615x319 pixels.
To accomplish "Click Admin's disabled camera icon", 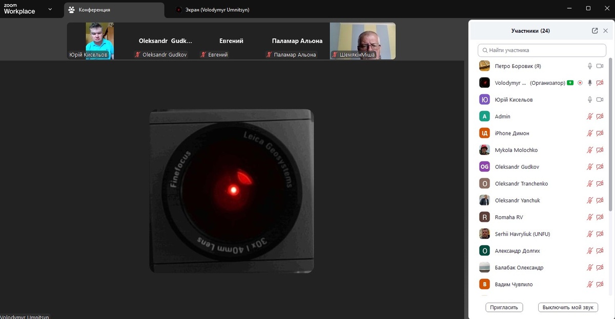I will click(600, 117).
